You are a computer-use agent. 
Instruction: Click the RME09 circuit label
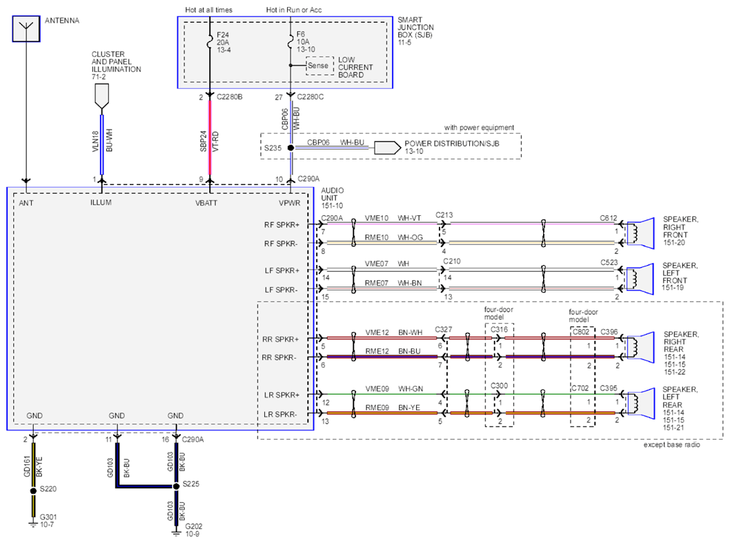tap(377, 408)
